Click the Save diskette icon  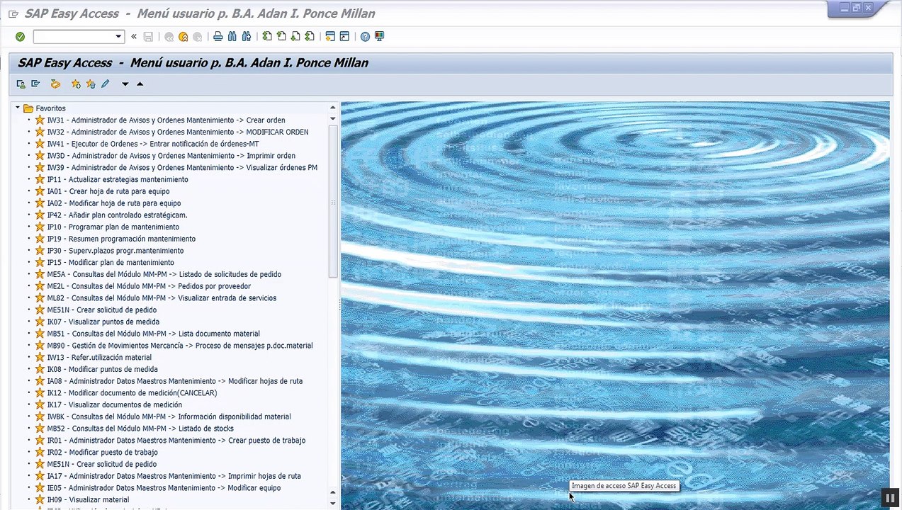click(x=148, y=37)
